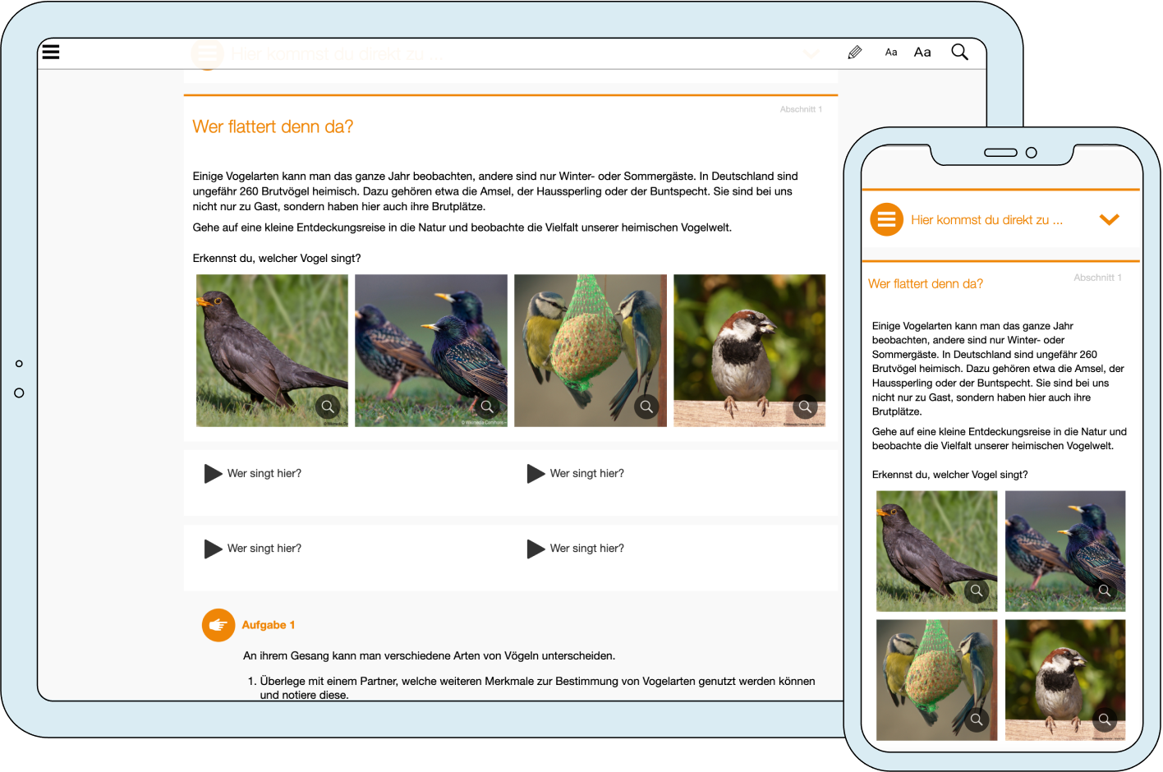Click the orange Aufgabe 1 hand icon
The image size is (1163, 772).
click(218, 625)
